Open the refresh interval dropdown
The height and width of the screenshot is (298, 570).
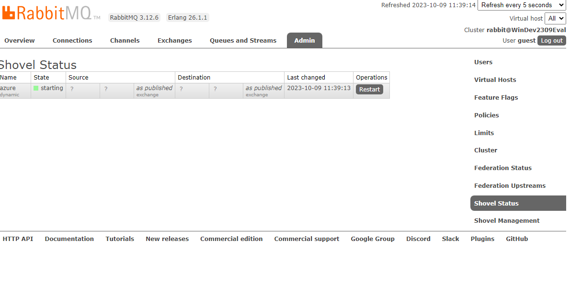click(522, 5)
